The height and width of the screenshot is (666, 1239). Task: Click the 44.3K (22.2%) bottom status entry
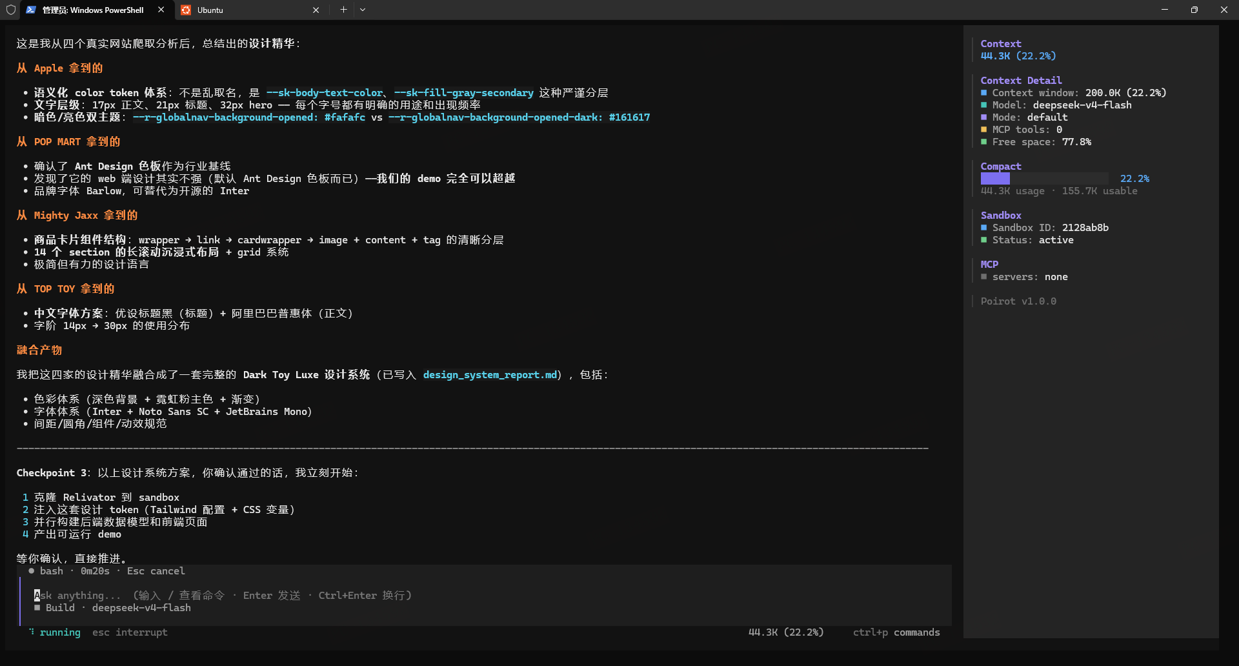coord(786,632)
